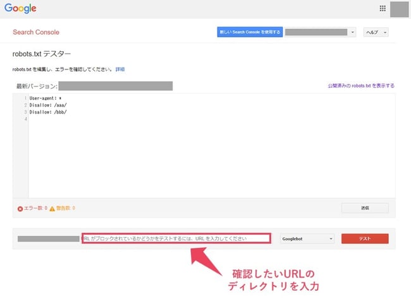Click the yellow warning count icon
Screen dimensions: 411x299
point(52,208)
